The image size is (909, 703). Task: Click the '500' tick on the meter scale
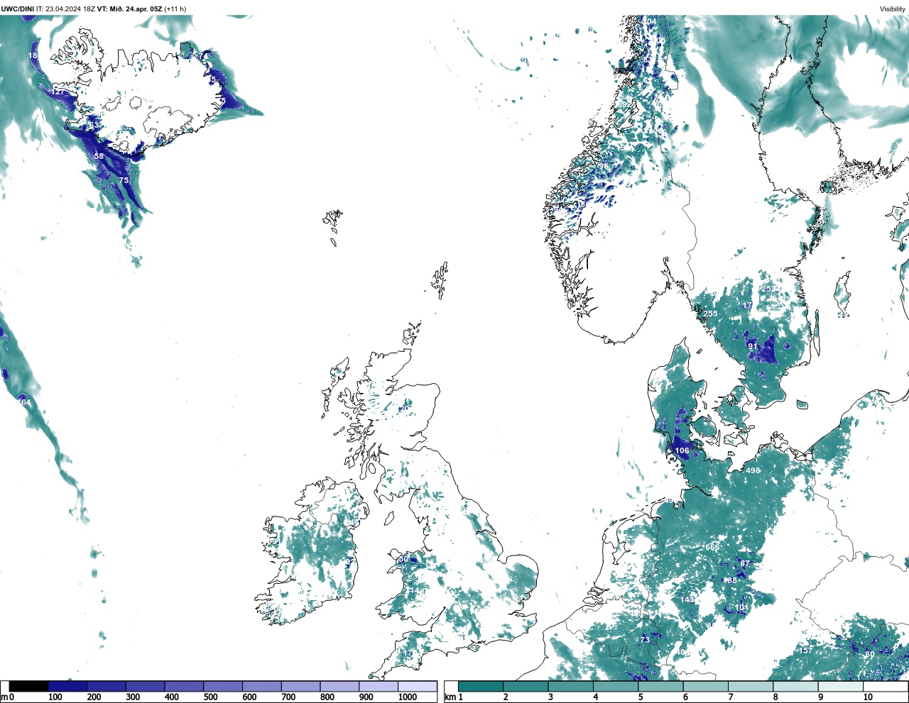pos(210,697)
